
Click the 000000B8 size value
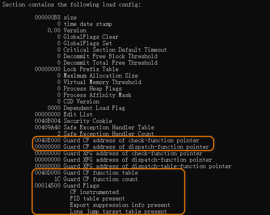coord(48,17)
